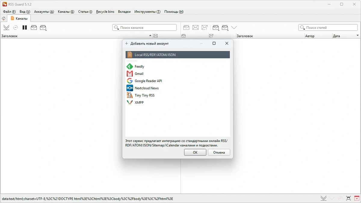
Task: Switch to the Каналы tab
Action: coord(19,18)
